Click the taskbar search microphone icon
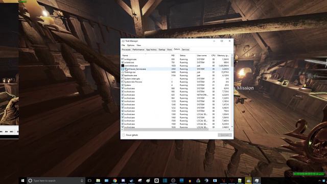327x184 pixels. coord(82,180)
